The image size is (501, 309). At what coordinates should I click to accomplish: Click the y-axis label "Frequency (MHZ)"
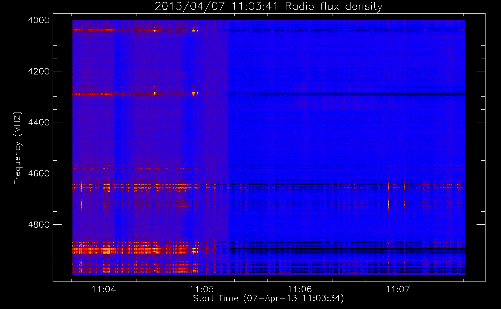point(18,148)
